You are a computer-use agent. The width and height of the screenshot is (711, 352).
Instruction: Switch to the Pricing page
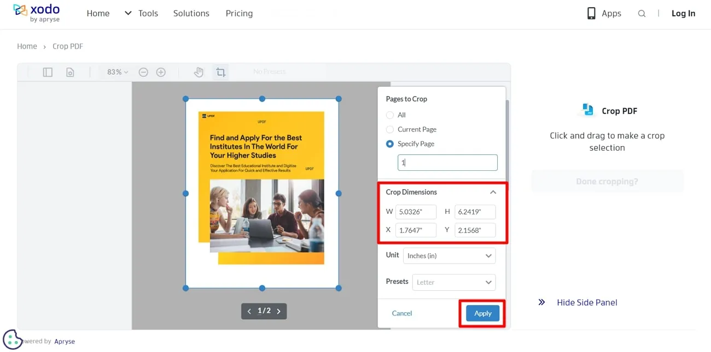[x=239, y=13]
